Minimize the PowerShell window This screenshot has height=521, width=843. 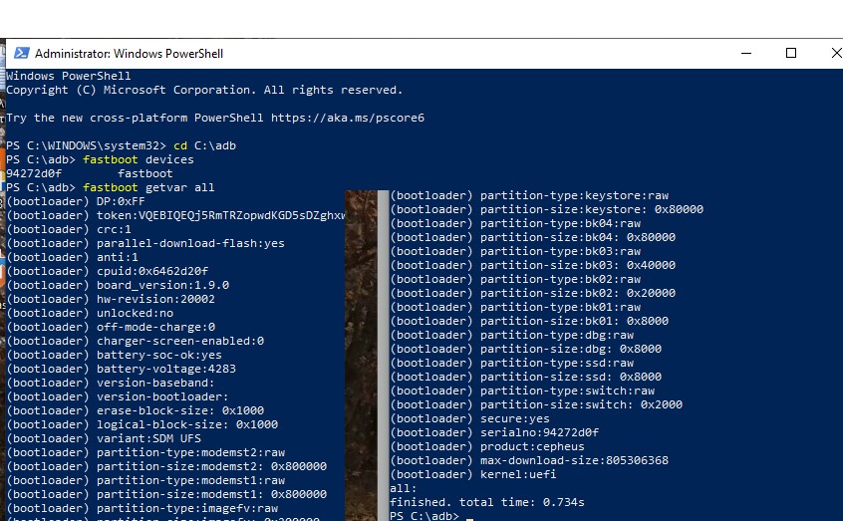point(746,53)
